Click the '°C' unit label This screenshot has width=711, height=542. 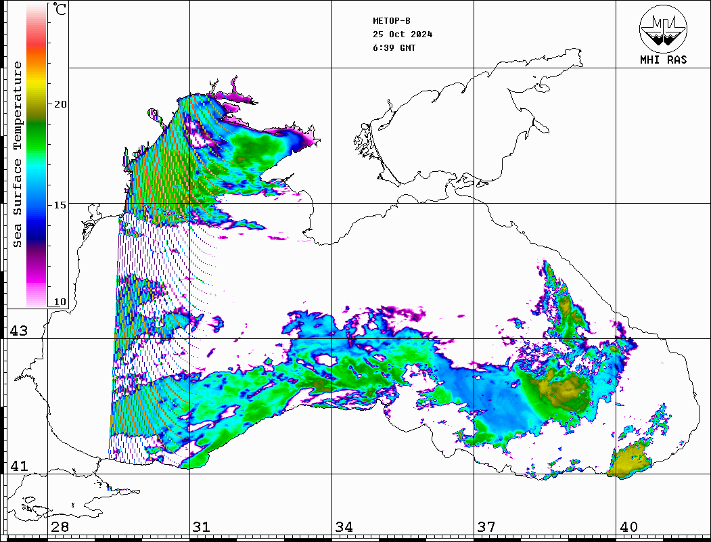(x=60, y=9)
